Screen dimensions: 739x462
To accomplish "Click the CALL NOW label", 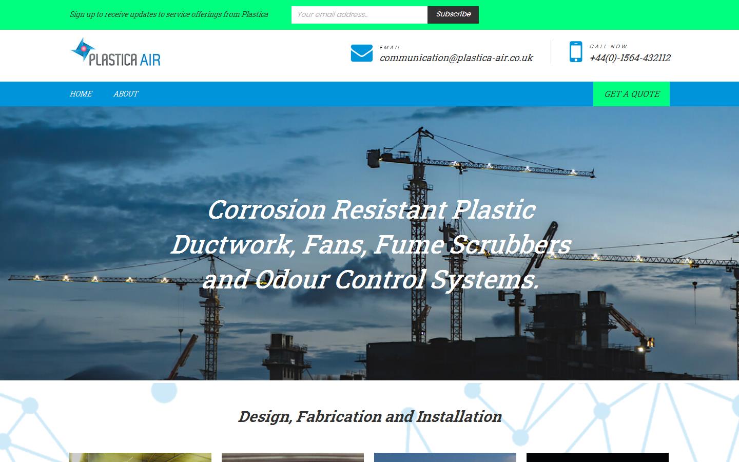I will 608,46.
